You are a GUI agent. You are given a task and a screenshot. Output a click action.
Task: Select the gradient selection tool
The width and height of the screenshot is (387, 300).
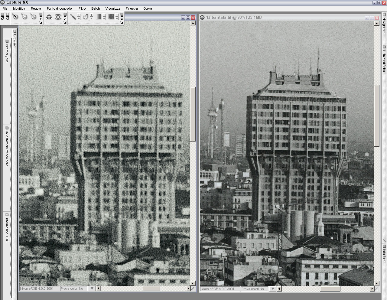99,17
